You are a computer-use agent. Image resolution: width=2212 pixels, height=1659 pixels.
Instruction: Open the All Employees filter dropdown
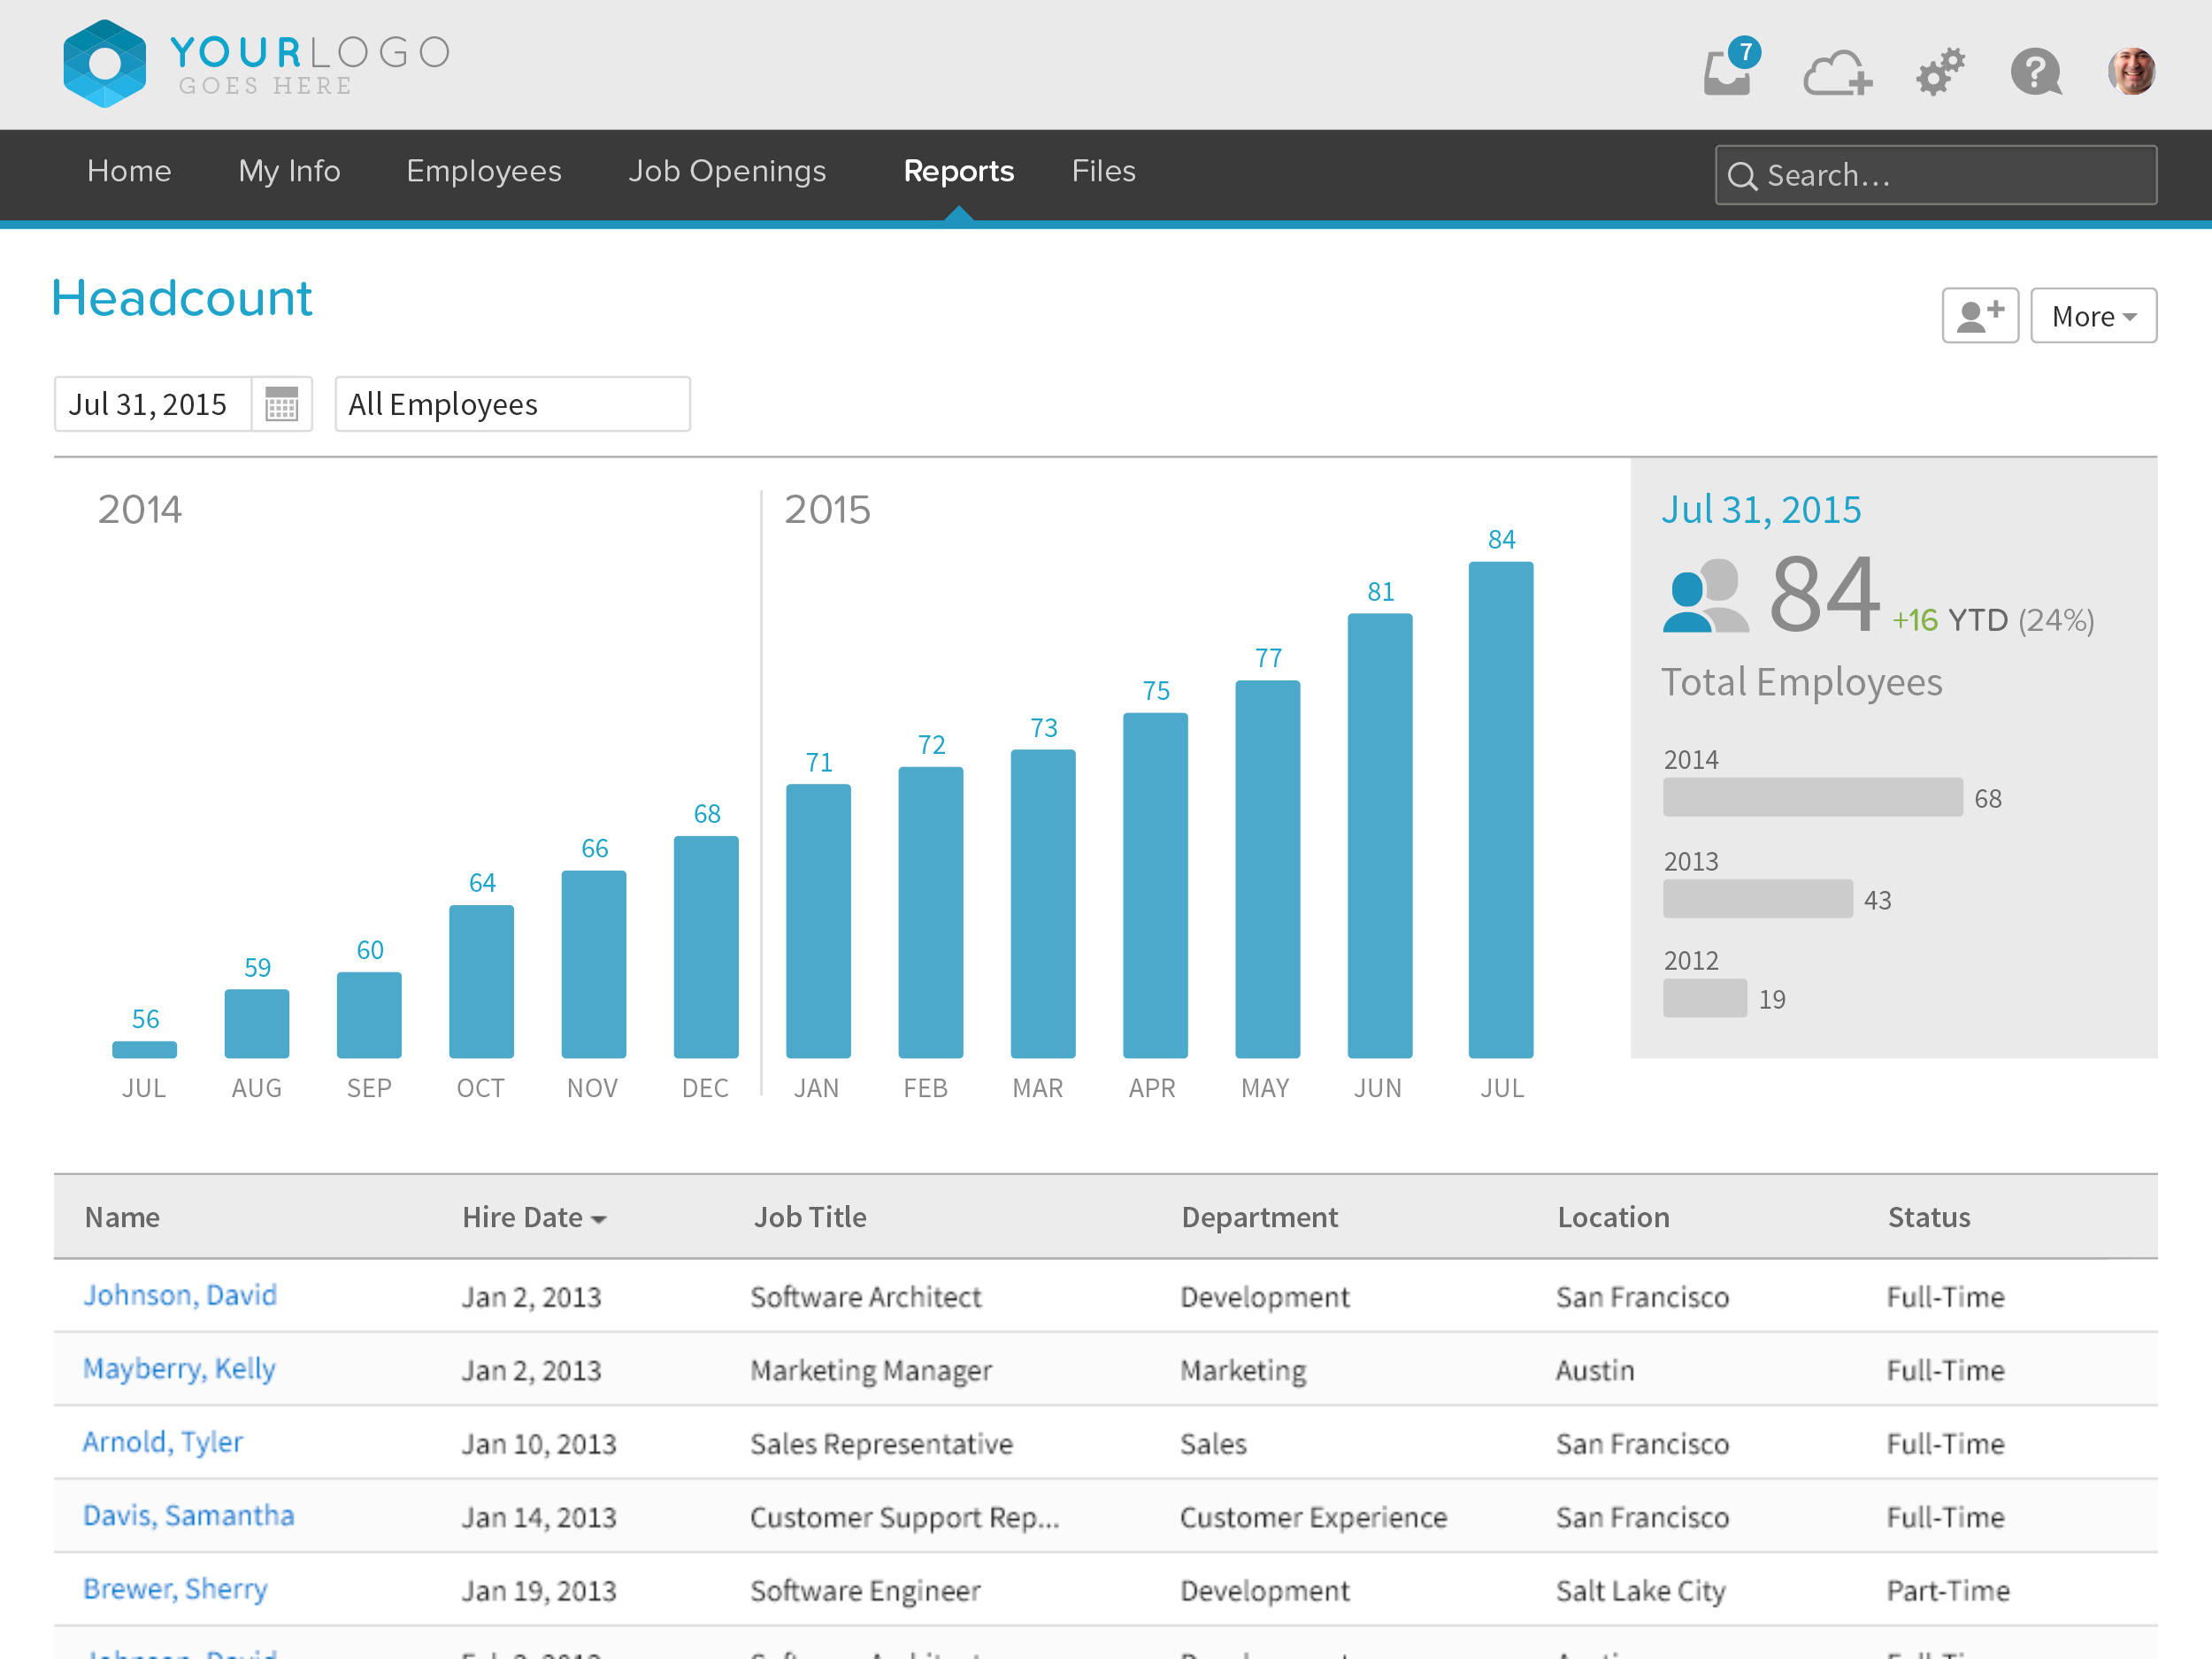point(512,403)
